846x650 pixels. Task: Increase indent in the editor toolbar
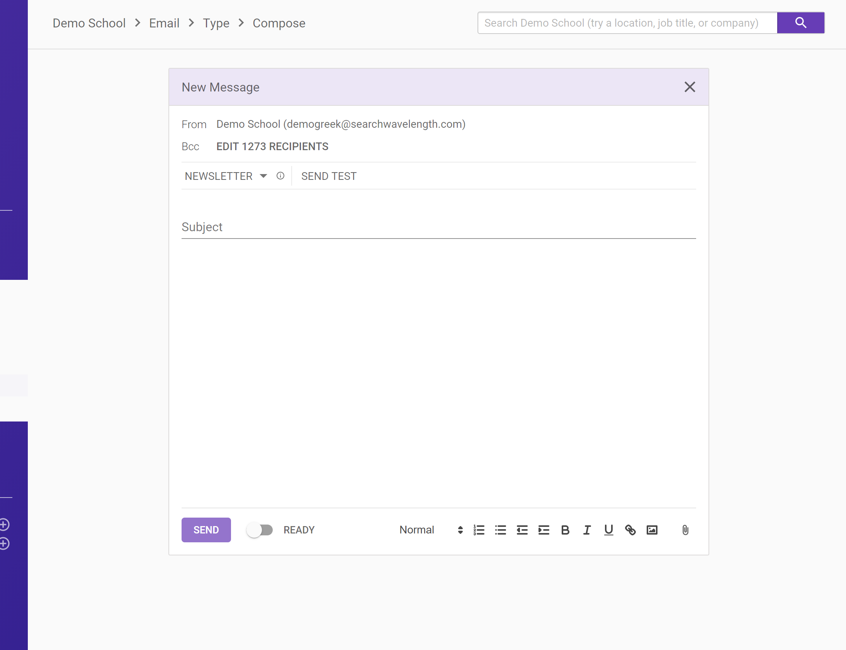click(x=544, y=530)
